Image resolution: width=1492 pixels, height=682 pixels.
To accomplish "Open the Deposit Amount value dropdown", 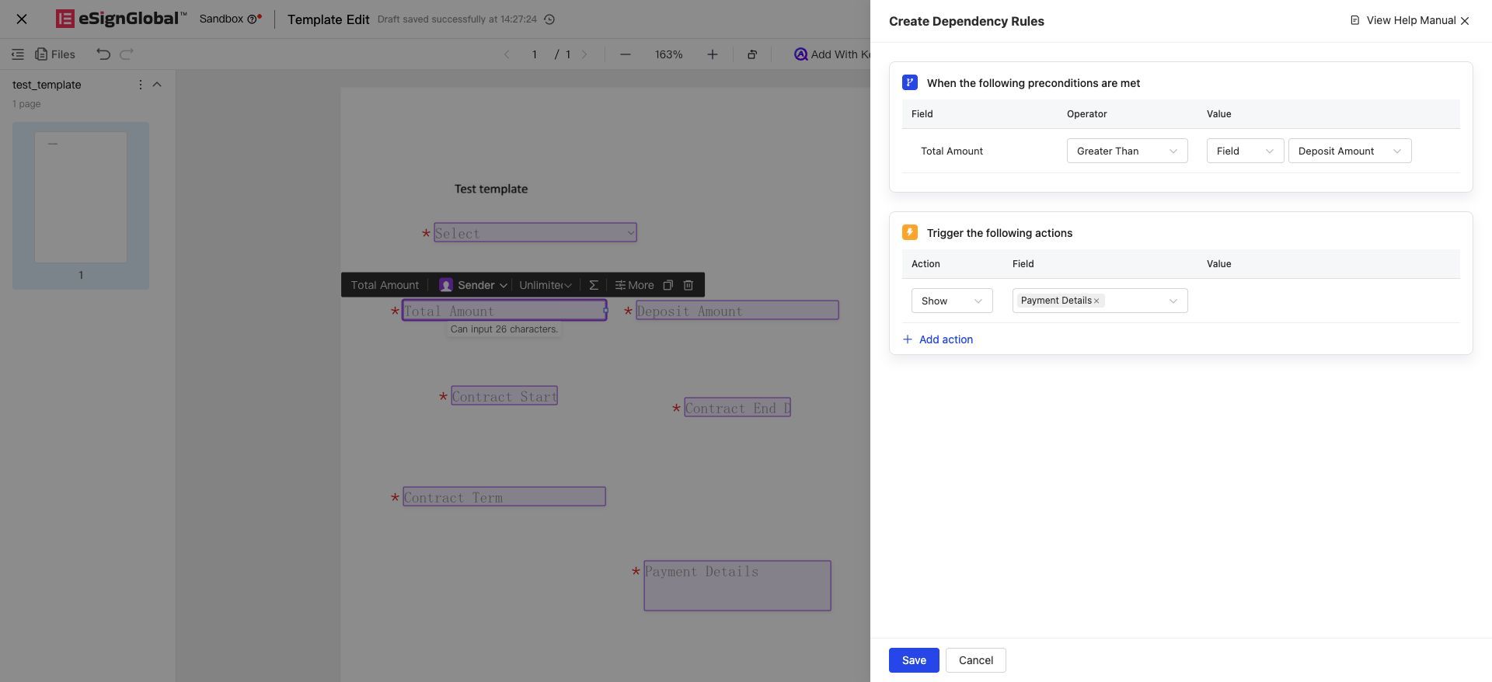I will pos(1350,151).
